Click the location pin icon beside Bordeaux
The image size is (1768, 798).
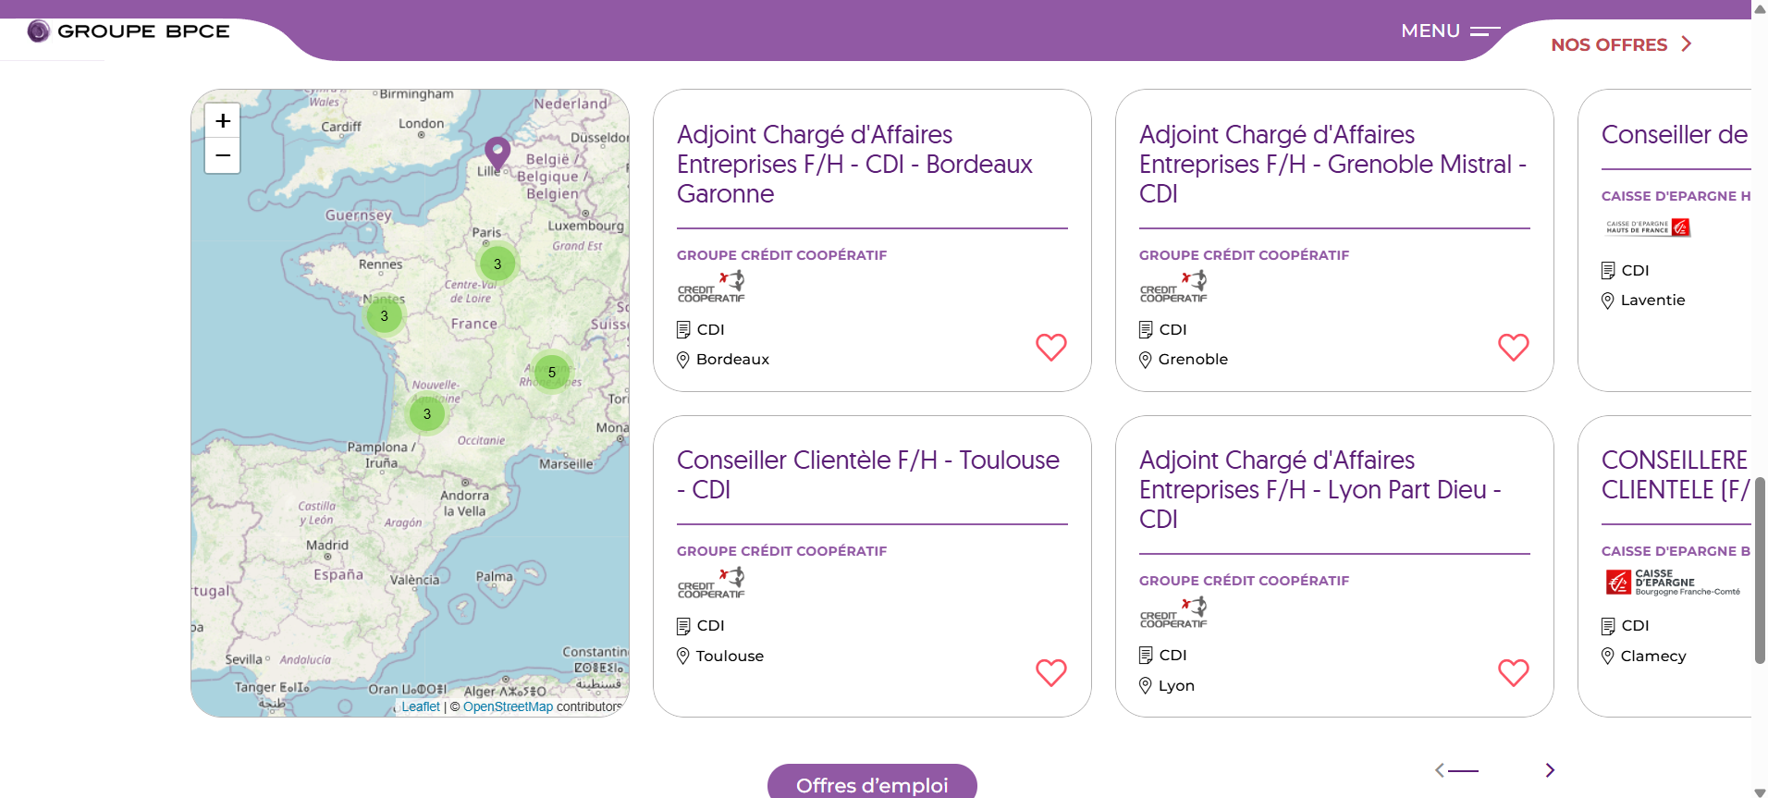[x=683, y=360]
